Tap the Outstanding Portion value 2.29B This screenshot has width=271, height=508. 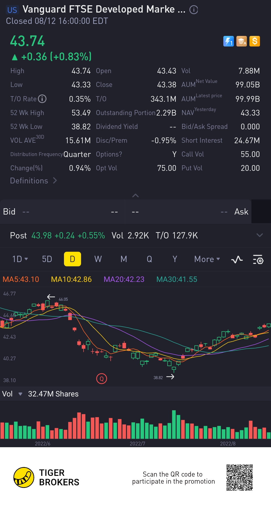click(166, 113)
